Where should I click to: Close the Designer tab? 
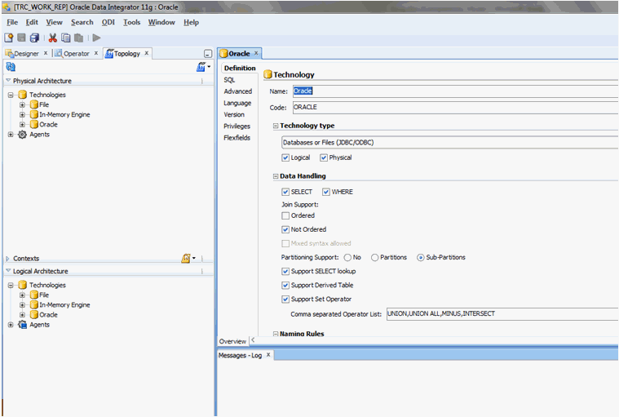click(46, 53)
